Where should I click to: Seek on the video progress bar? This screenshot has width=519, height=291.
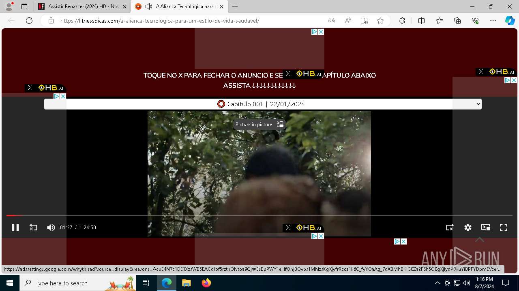(259, 215)
